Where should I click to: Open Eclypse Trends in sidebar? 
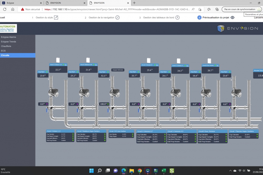pyautogui.click(x=9, y=42)
